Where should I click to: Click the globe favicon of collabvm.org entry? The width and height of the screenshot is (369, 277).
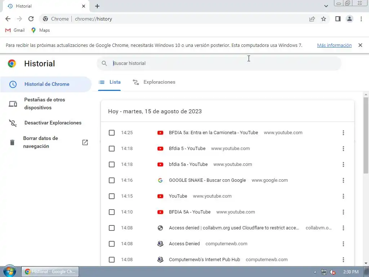click(x=160, y=228)
